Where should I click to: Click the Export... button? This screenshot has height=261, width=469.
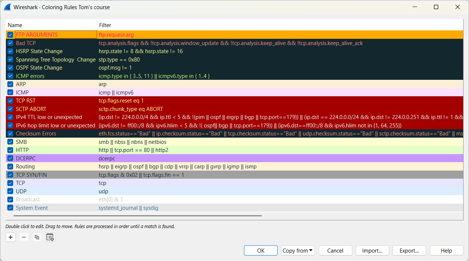409,251
